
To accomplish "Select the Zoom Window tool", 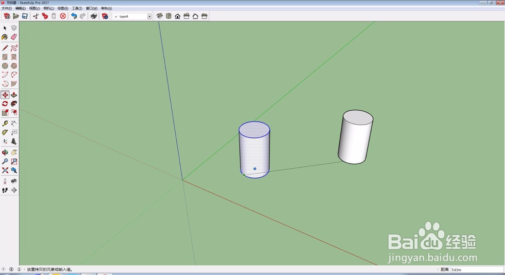I will click(x=14, y=162).
